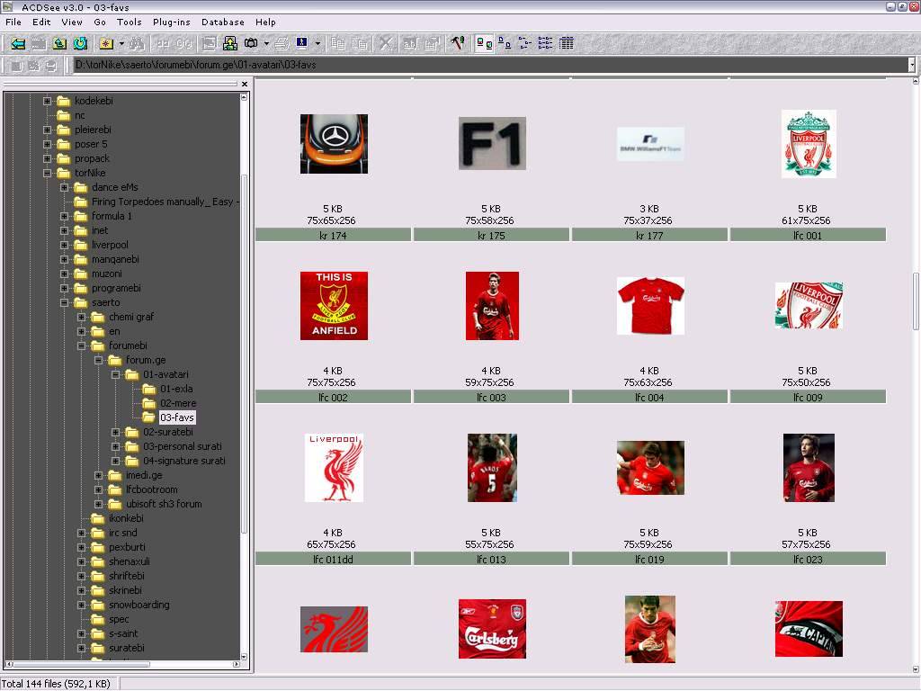Expand the 02-suratebi folder

click(x=116, y=433)
